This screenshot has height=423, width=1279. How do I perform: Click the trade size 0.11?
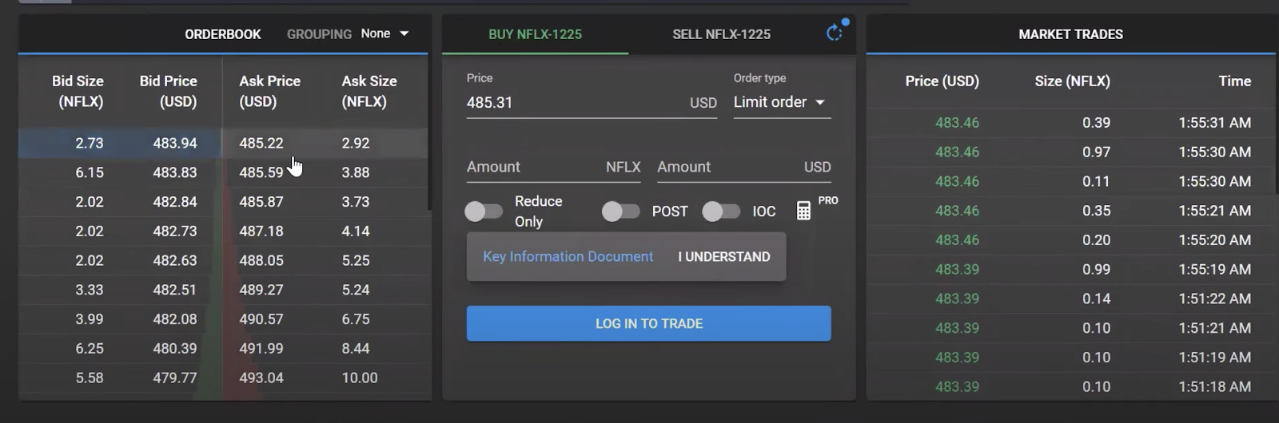click(1096, 181)
